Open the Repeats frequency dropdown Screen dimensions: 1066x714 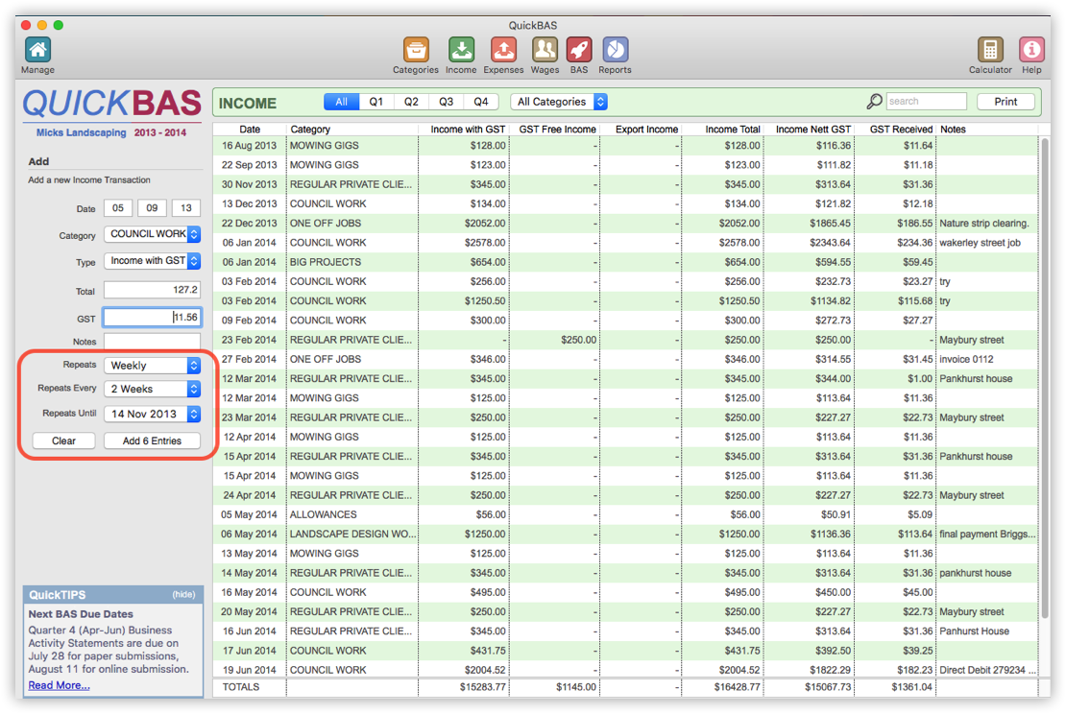pyautogui.click(x=152, y=365)
